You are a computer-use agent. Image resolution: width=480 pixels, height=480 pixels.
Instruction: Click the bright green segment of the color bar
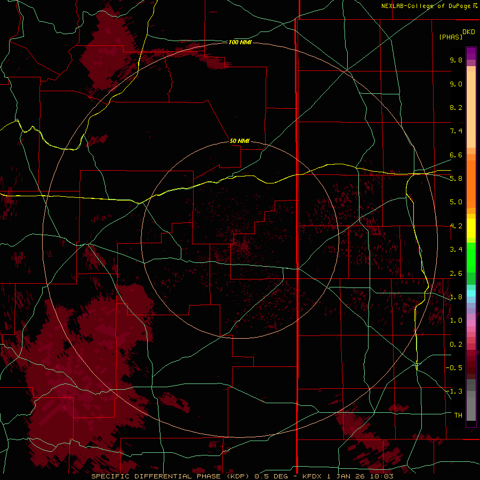[471, 257]
